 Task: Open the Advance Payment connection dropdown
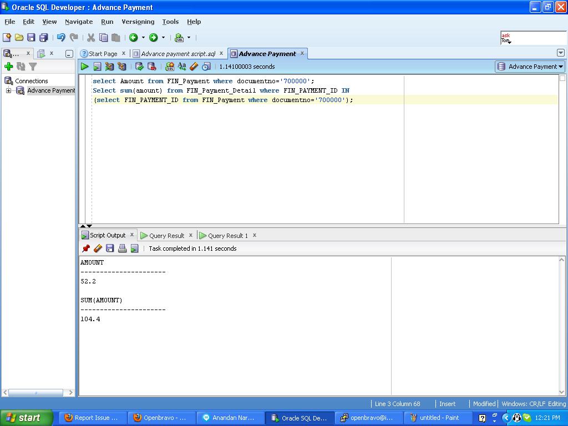click(529, 67)
